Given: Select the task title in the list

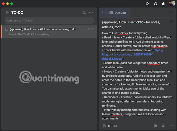Looking at the screenshot, I should (42, 29).
